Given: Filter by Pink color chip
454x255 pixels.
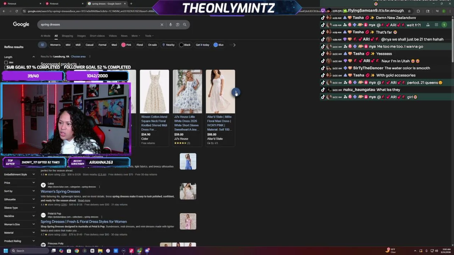Looking at the screenshot, I should [126, 45].
